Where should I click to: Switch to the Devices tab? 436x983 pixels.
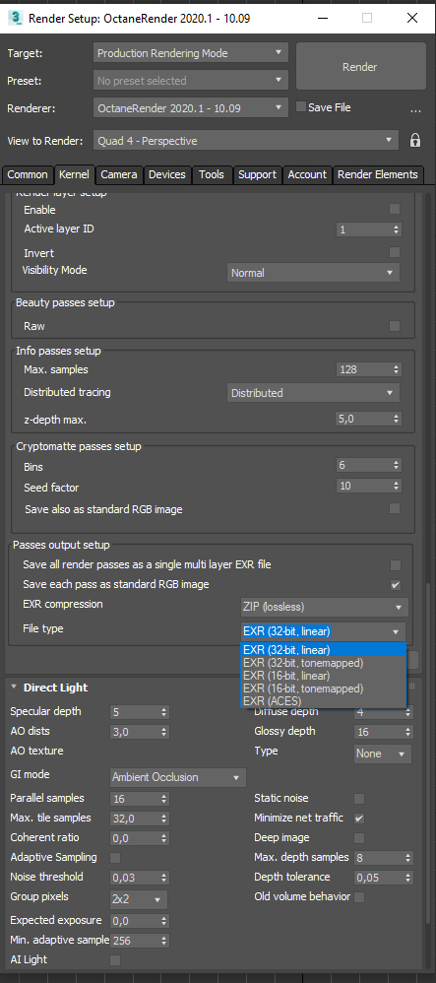coord(167,175)
